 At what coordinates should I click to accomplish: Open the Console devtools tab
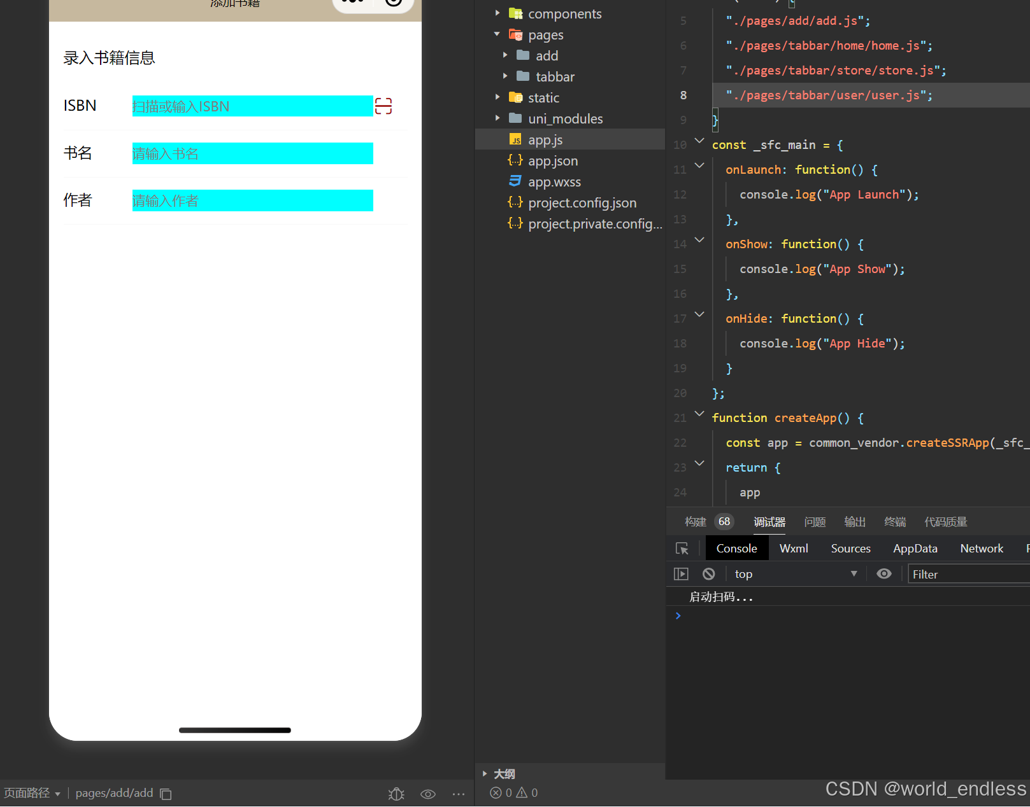coord(737,548)
